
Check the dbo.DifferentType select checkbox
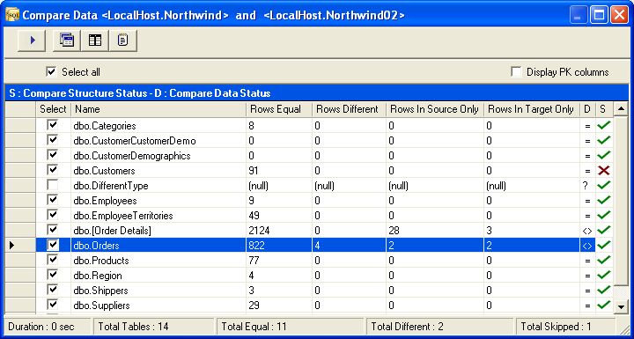[53, 185]
